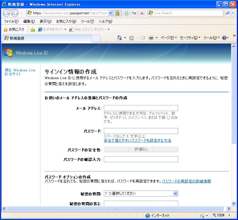Click the IE icon in title bar
This screenshot has width=238, height=220.
tap(4, 4)
